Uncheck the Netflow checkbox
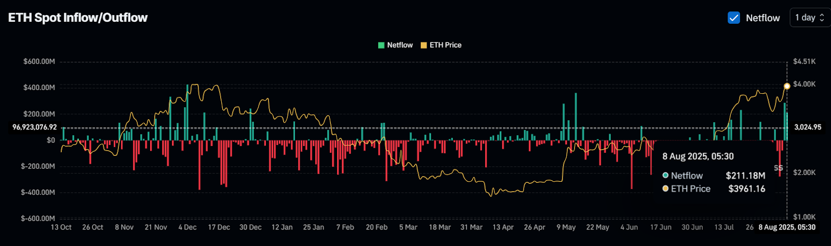Screen dimensions: 831x246 tap(734, 18)
